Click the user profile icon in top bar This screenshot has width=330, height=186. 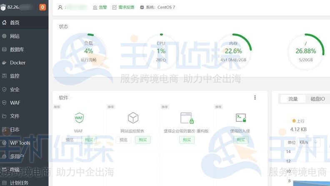60,8
